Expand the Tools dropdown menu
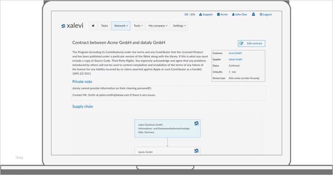 tap(138, 26)
